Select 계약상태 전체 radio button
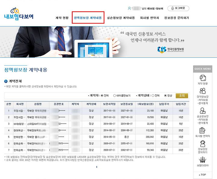The height and width of the screenshot is (179, 217). point(153,95)
